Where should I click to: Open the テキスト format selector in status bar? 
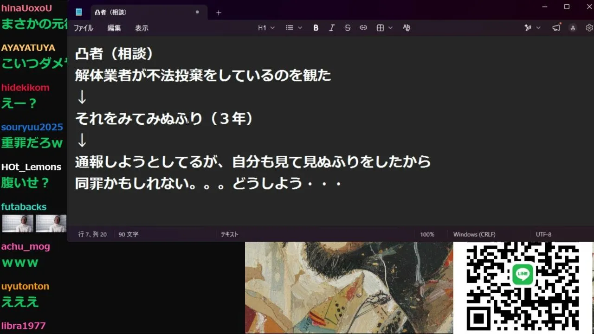(229, 234)
